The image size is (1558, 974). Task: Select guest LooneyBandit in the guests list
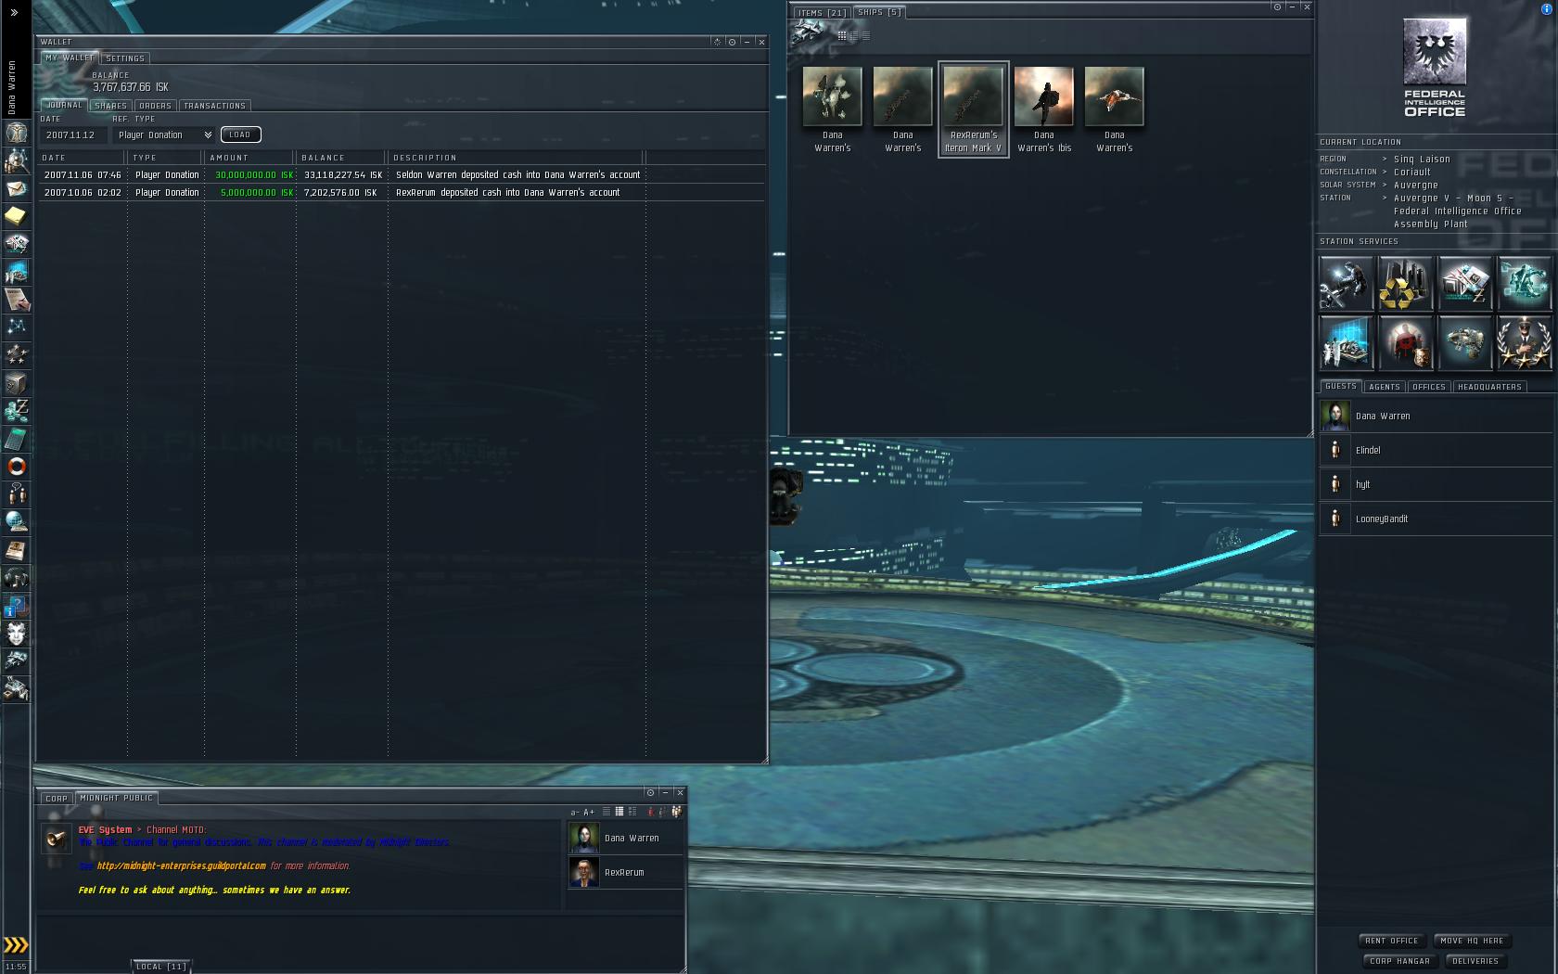pos(1436,519)
